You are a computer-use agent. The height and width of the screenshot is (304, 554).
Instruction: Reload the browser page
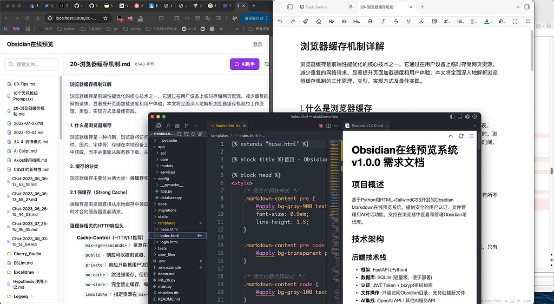point(27,18)
